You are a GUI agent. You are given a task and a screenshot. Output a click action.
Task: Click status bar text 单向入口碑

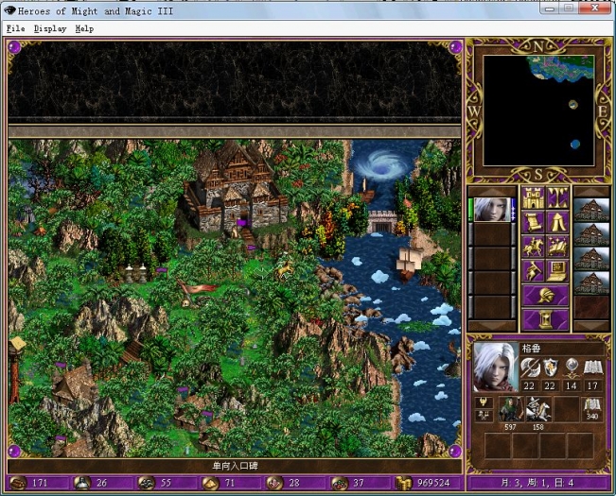(235, 466)
